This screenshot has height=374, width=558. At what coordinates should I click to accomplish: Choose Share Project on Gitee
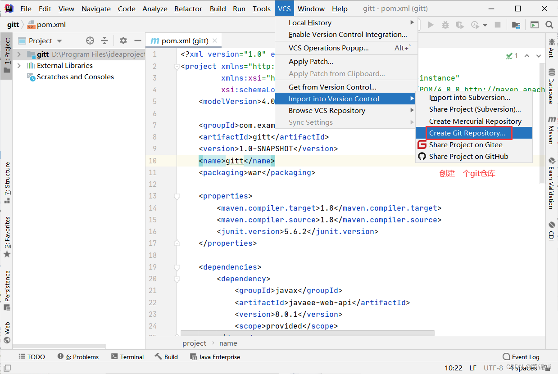pos(474,145)
